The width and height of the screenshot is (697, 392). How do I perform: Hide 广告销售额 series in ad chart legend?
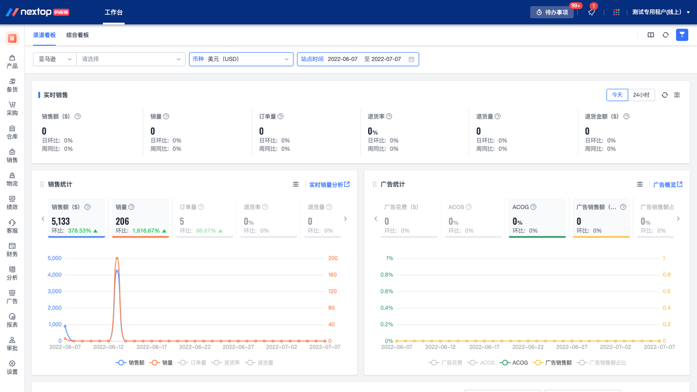point(552,363)
